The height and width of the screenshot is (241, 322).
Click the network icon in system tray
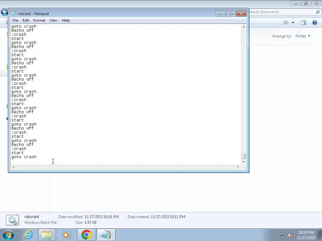(x=283, y=235)
